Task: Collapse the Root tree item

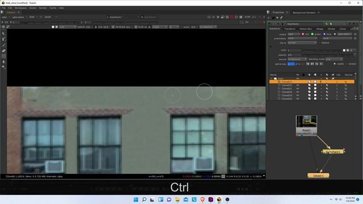Action: point(272,78)
